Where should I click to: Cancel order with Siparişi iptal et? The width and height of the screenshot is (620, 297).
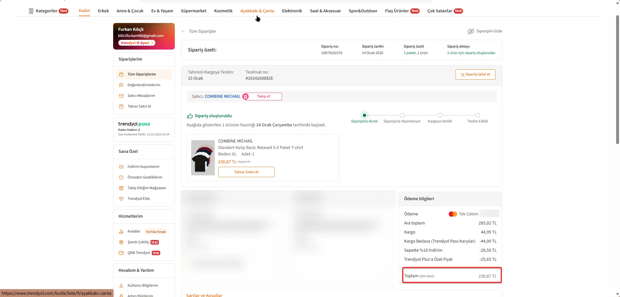pos(475,74)
